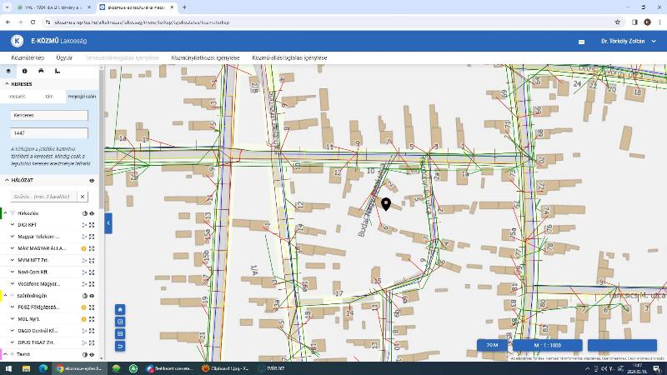Open the Dr. Törköly Zoltán user dropdown
This screenshot has height=375, width=667.
(629, 41)
